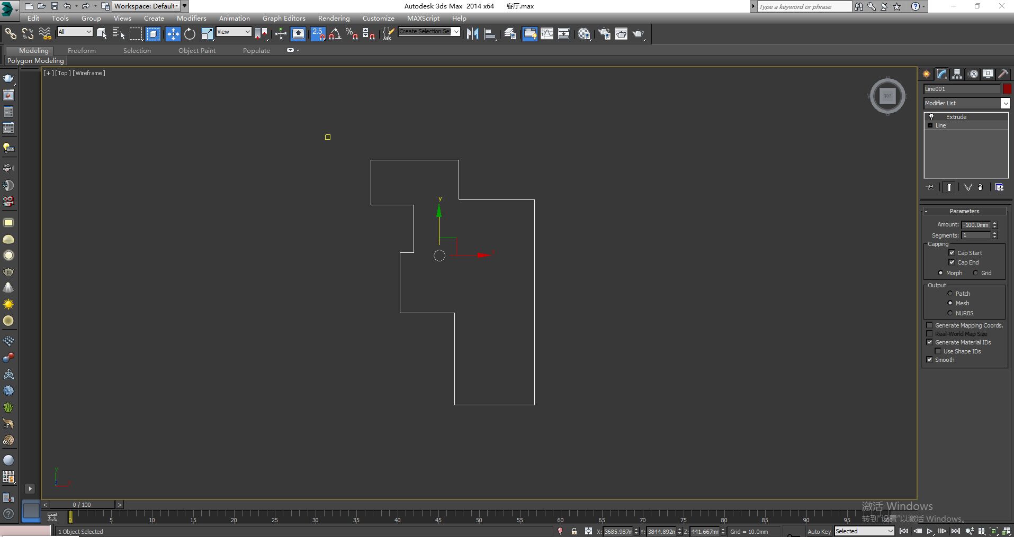This screenshot has width=1014, height=537.
Task: Select the Select and Move tool
Action: 173,34
